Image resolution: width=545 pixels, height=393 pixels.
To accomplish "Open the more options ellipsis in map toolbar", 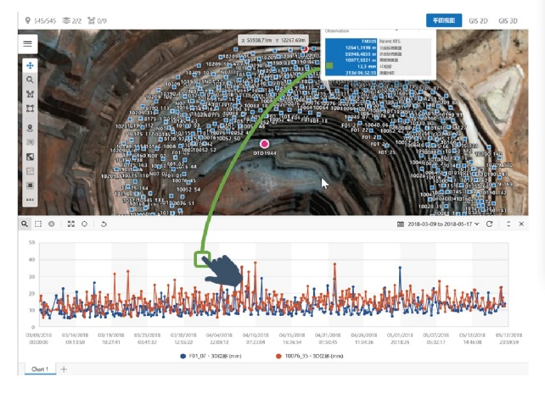I will point(30,199).
